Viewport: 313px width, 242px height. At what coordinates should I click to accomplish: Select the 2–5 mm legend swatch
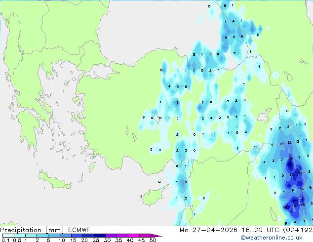42,236
